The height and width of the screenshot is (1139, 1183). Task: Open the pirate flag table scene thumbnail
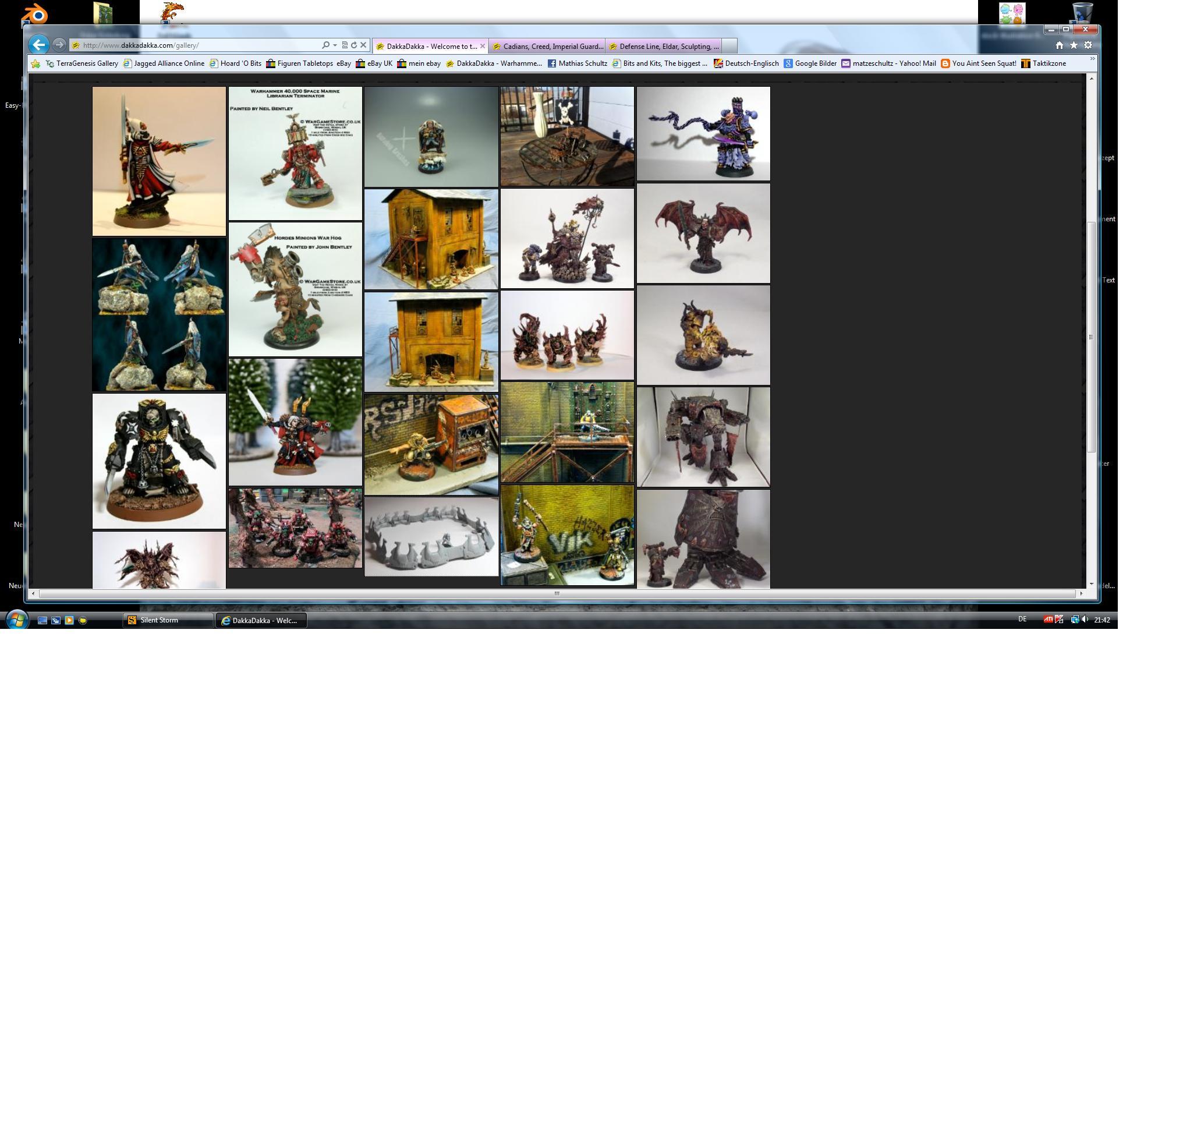pos(568,136)
